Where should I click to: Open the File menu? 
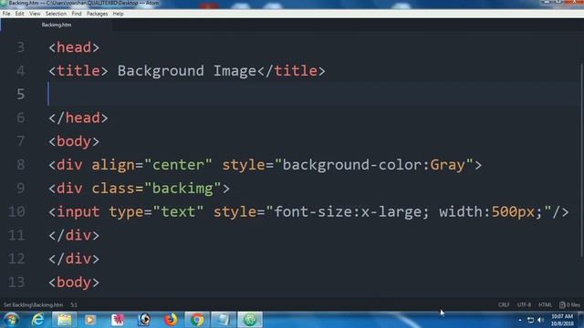(x=6, y=14)
